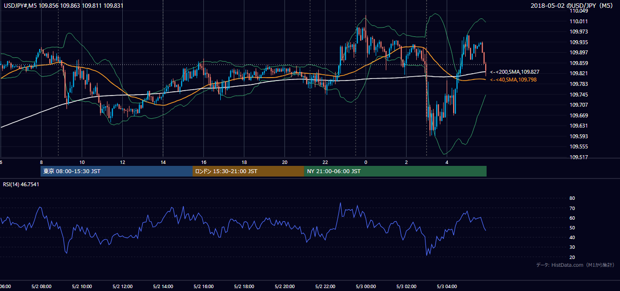
Task: Click the 5/3 00:00 time axis label
Action: click(366, 286)
